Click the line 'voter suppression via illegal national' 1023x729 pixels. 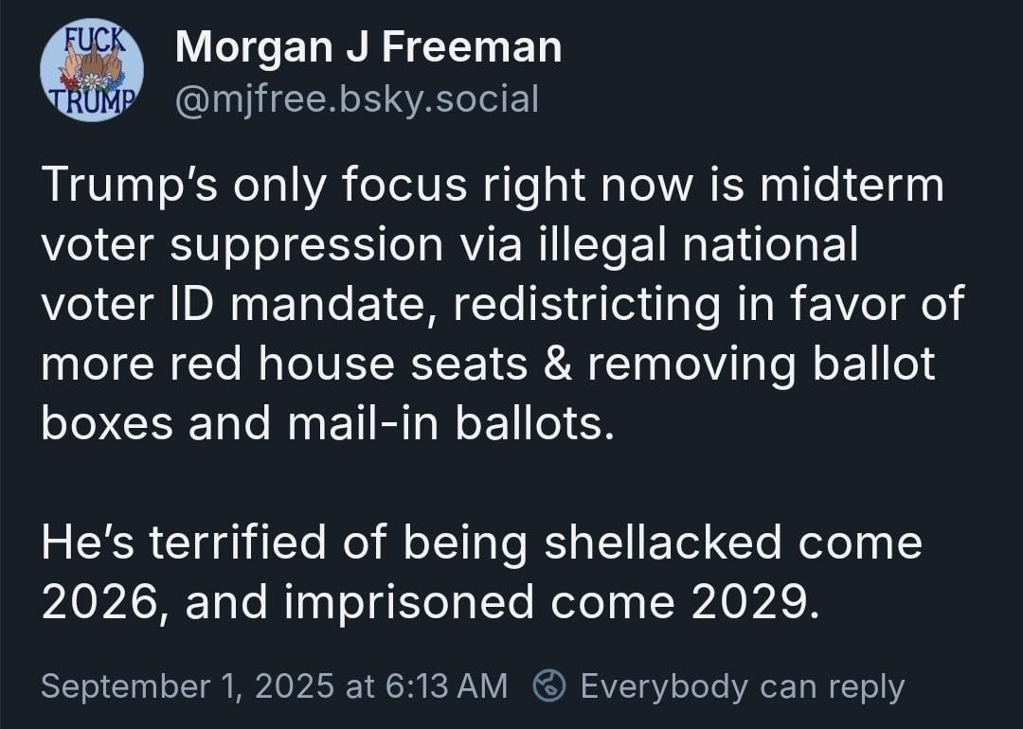[x=450, y=246]
